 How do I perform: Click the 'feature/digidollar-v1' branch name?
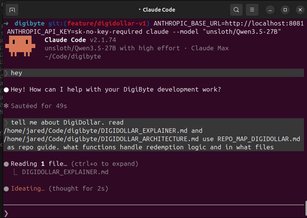107,24
